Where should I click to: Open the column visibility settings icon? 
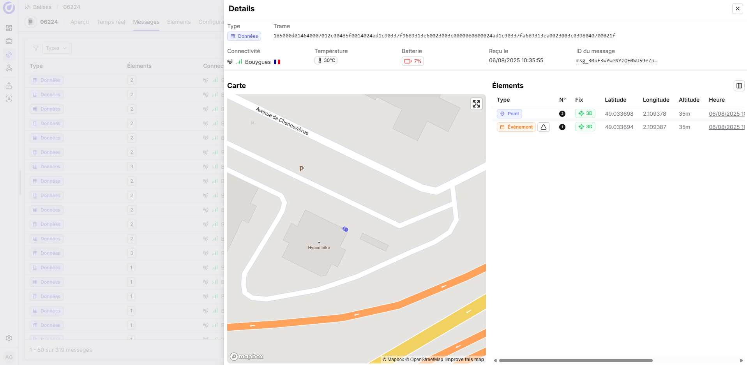pos(739,86)
